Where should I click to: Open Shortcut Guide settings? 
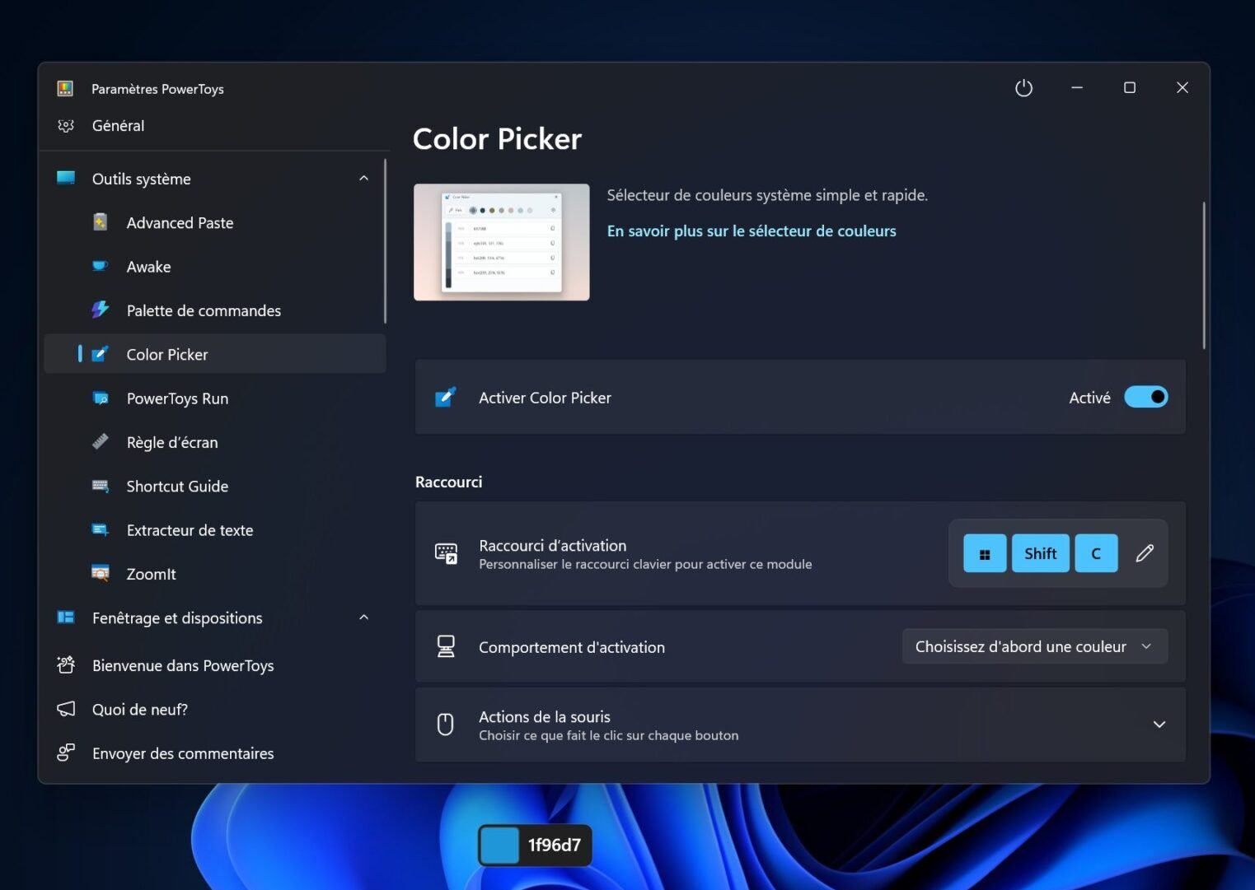215,486
